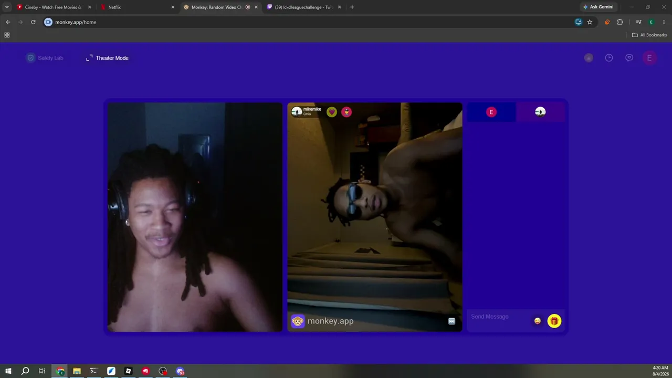Image resolution: width=672 pixels, height=378 pixels.
Task: Open the media controls icon
Action: (x=638, y=22)
